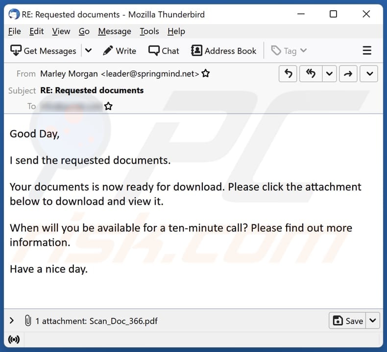Click the subject RE: Requested documents

pyautogui.click(x=92, y=90)
